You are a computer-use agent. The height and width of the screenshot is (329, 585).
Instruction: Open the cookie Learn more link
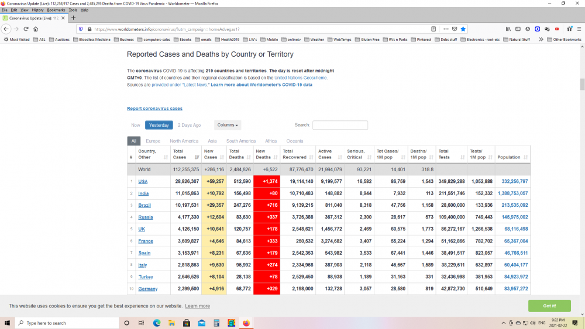(x=197, y=306)
